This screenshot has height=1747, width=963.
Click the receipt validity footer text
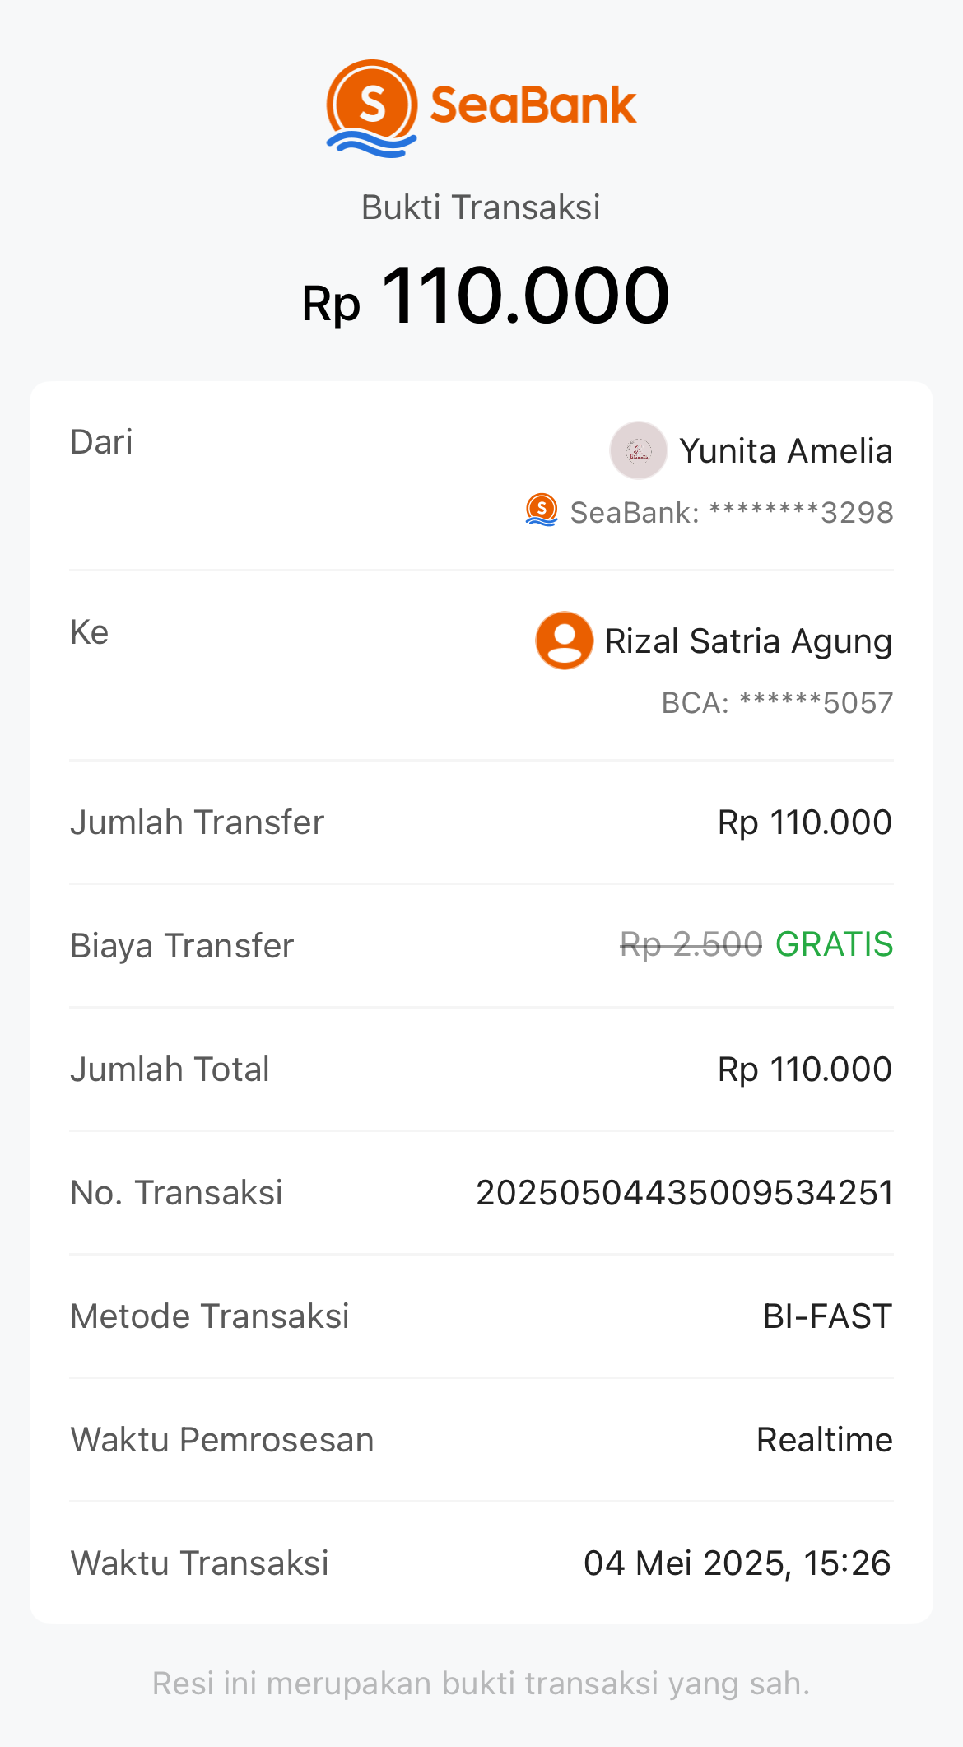(481, 1684)
